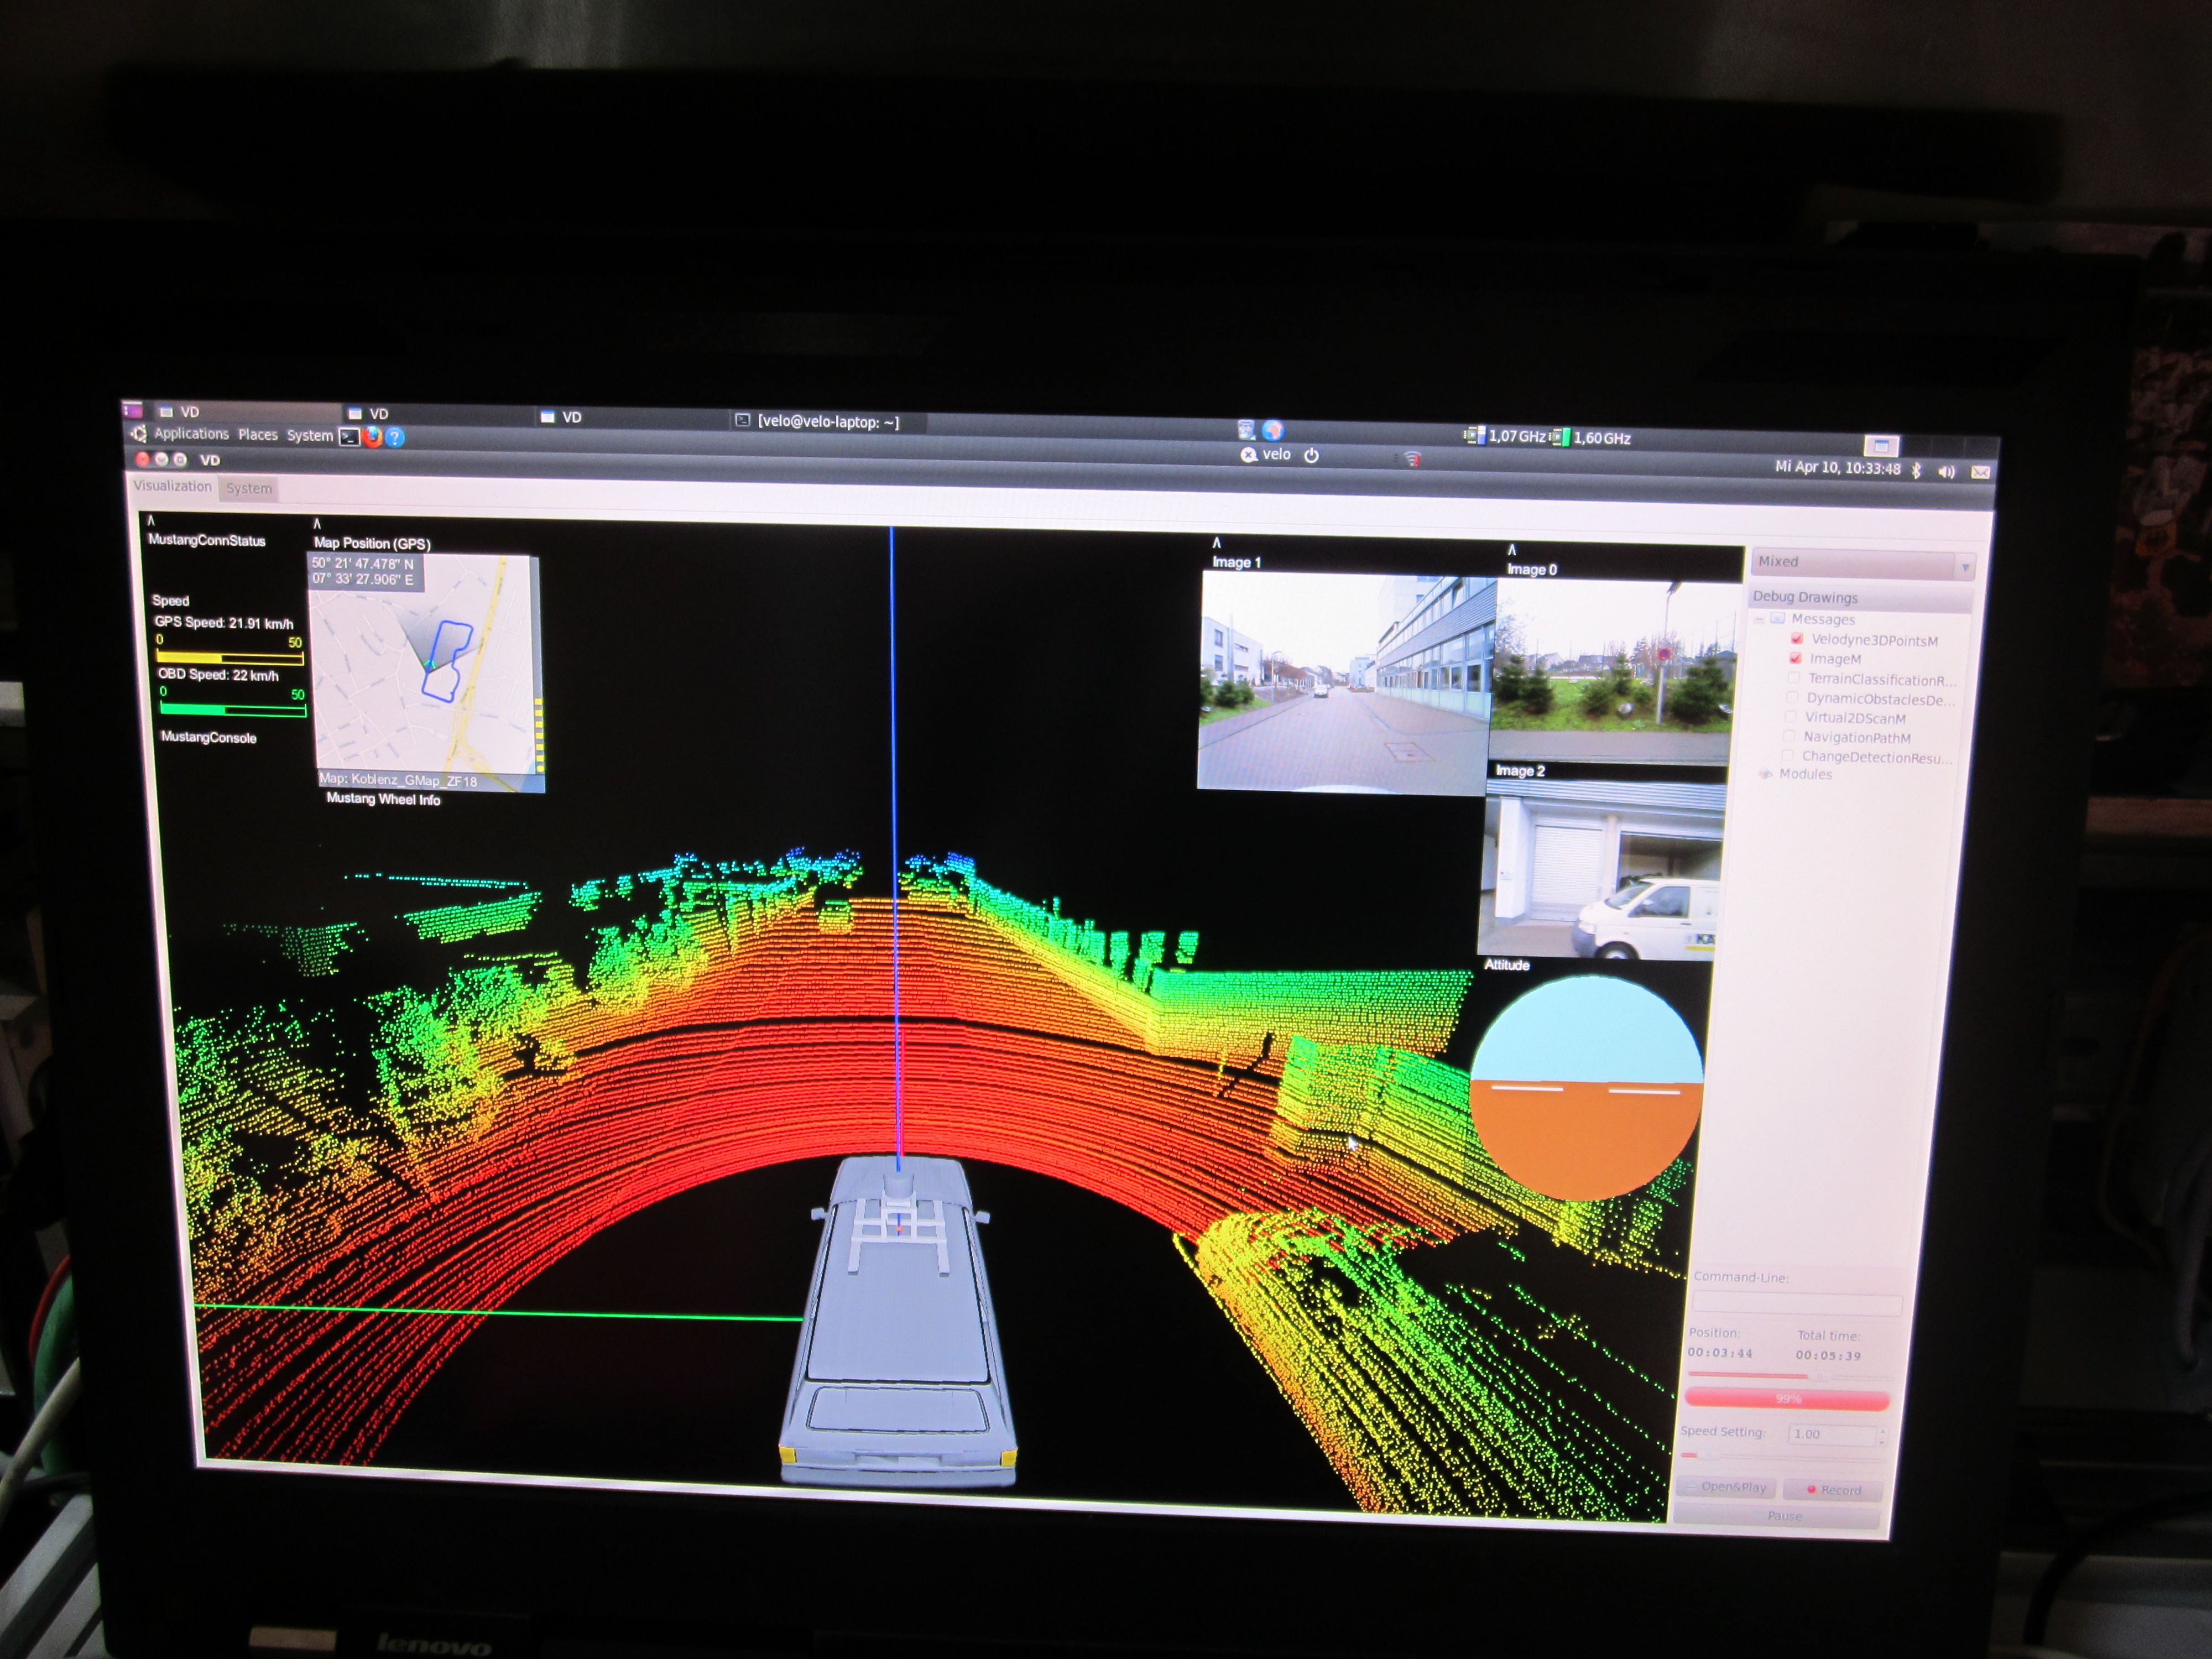Enable the ChangeDetectionResu... checkbox
The width and height of the screenshot is (2212, 1659).
1788,756
